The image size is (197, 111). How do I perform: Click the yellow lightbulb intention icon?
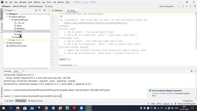(x=61, y=17)
